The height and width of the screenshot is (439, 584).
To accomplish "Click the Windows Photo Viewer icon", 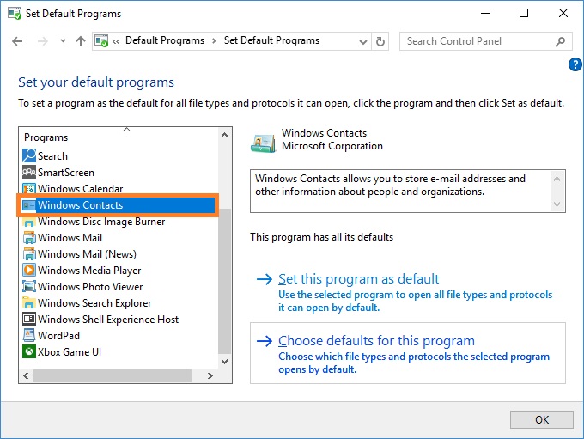I will point(29,287).
